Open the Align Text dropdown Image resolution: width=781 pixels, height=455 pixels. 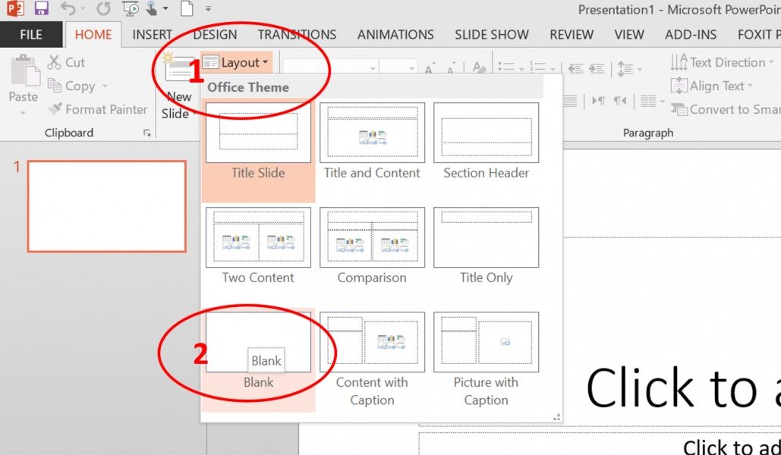point(712,86)
